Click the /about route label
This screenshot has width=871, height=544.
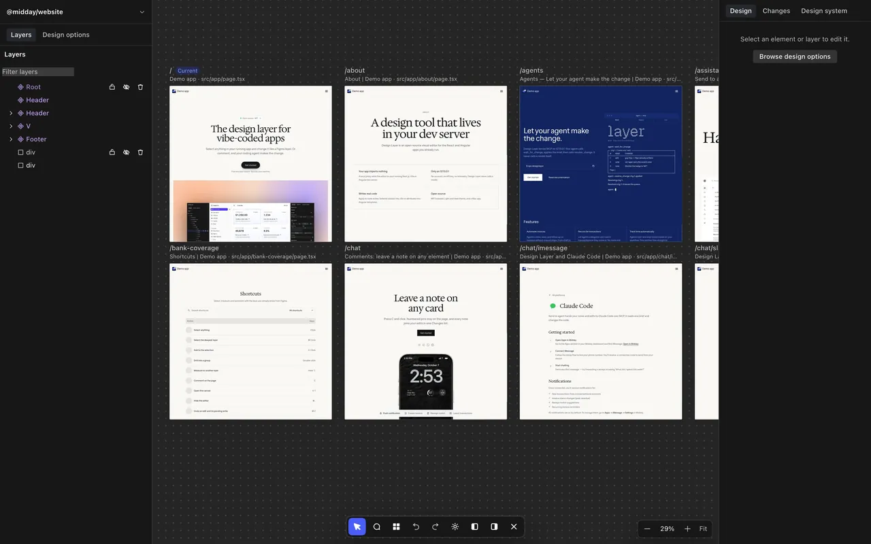tap(355, 71)
